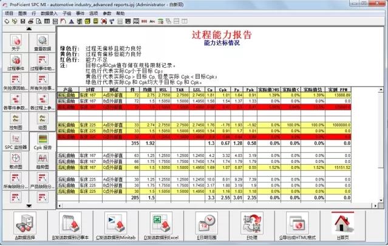Click the save (floppy disk) toolbar icon
Screen dimensions: 388x246
(22, 21)
